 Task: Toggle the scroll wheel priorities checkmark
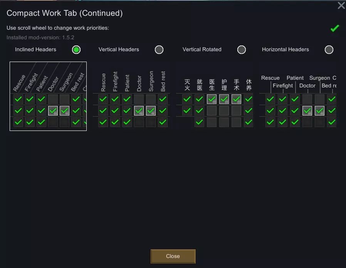click(334, 28)
